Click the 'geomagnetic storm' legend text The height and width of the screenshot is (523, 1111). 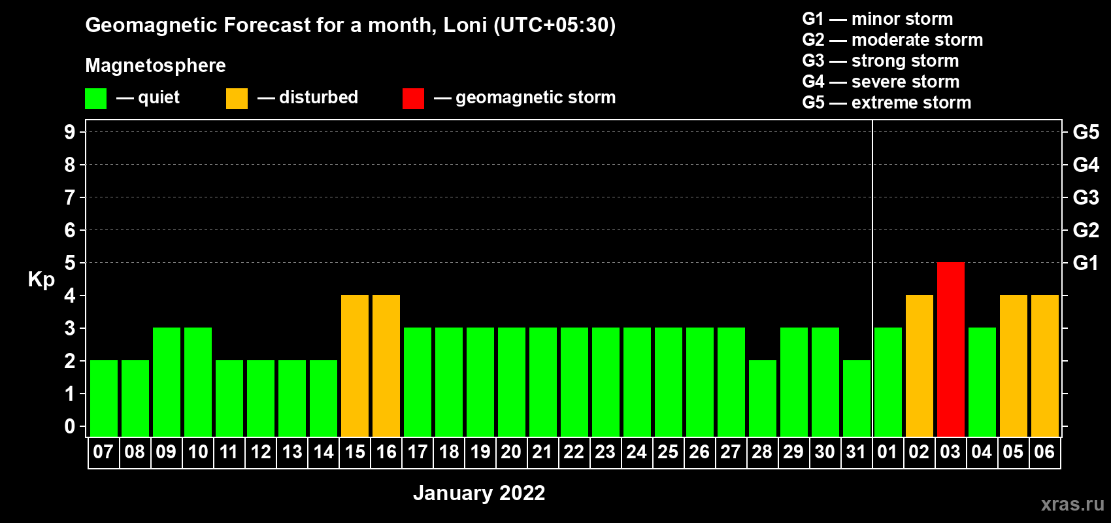[x=536, y=98]
